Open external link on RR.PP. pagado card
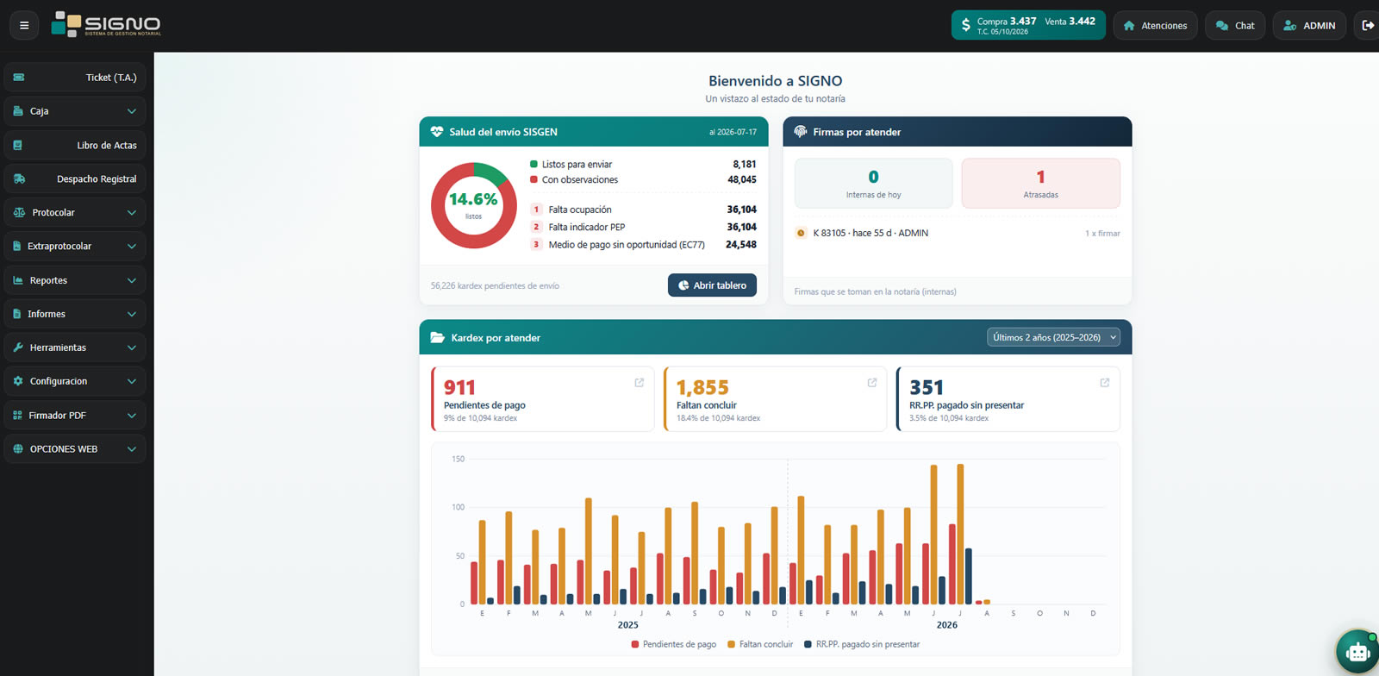1379x676 pixels. point(1105,383)
